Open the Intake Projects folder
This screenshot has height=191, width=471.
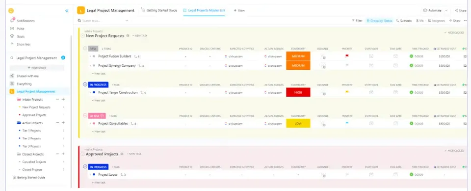32,99
